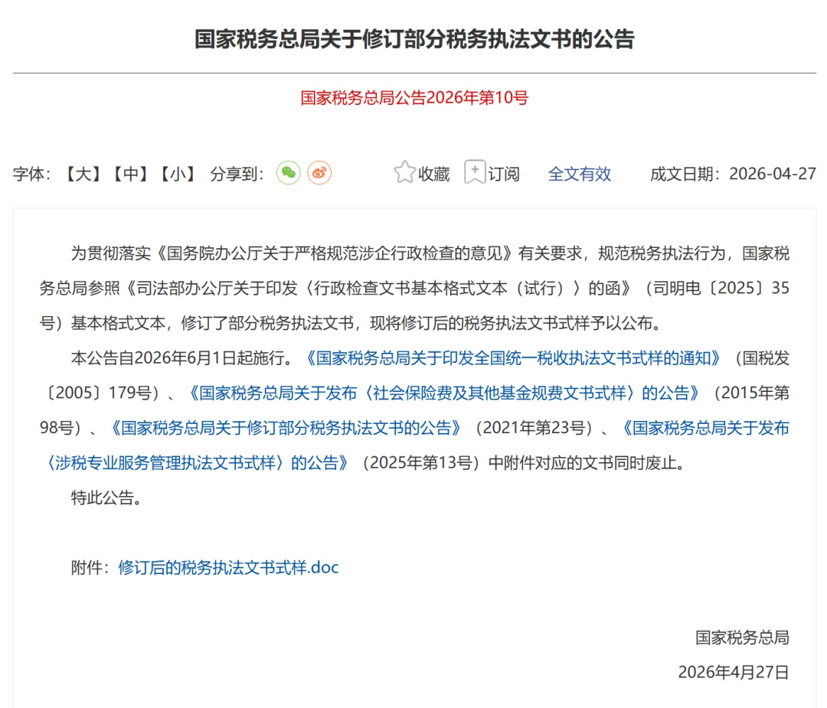
Task: Open 涉税专业服务管理执法文书式样 announcement link
Action: click(x=197, y=463)
